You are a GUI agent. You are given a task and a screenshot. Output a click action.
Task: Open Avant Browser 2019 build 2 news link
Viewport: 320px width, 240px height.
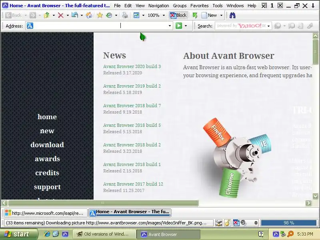[132, 86]
